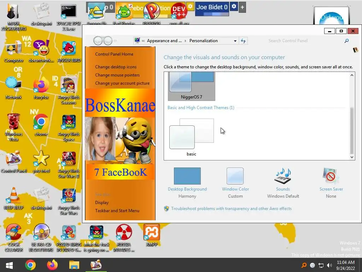Open the Display link in sidebar
Screen dimensions: 362x272
click(x=101, y=203)
